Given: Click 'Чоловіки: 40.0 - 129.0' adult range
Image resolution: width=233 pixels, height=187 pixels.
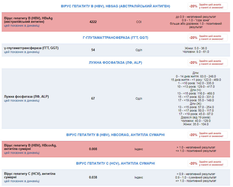Looking at the screenshot, I should coord(196,121).
